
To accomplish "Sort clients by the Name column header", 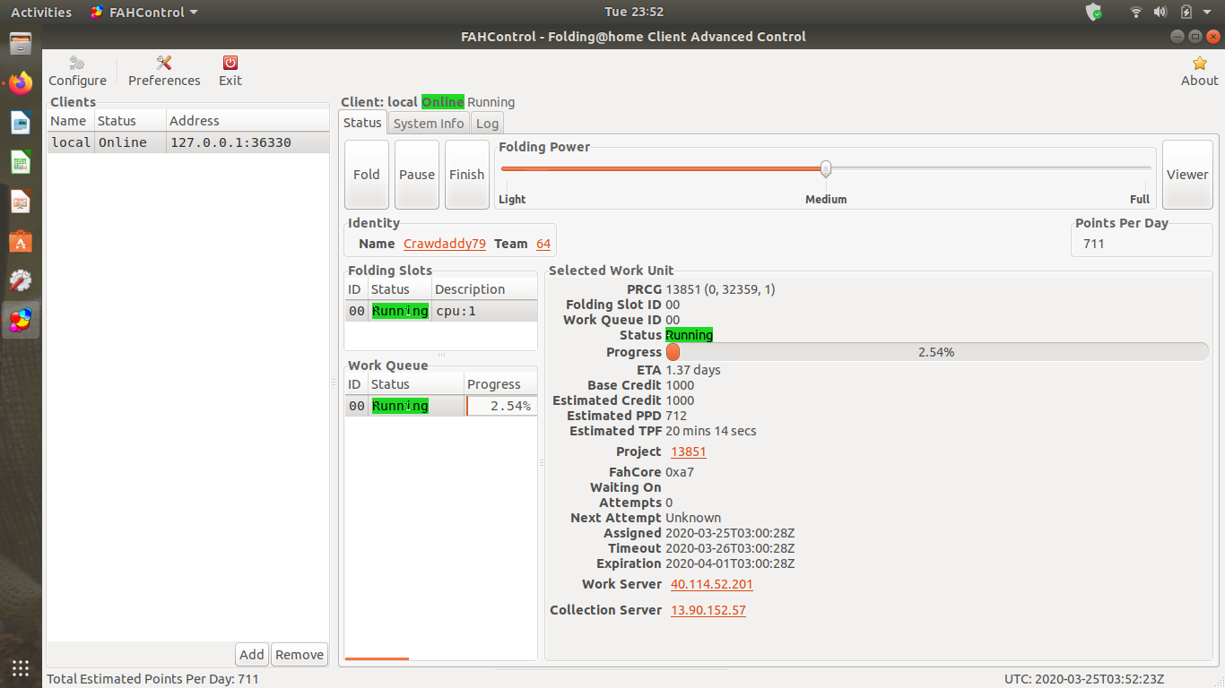I will pyautogui.click(x=71, y=121).
